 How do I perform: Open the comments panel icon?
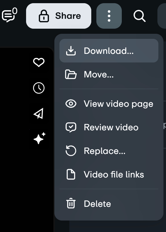click(9, 15)
